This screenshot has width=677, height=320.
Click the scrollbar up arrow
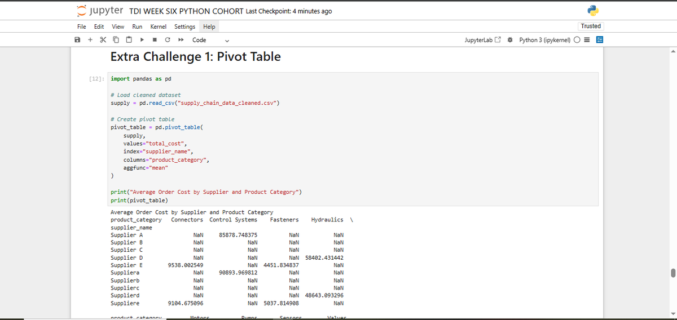coord(672,51)
